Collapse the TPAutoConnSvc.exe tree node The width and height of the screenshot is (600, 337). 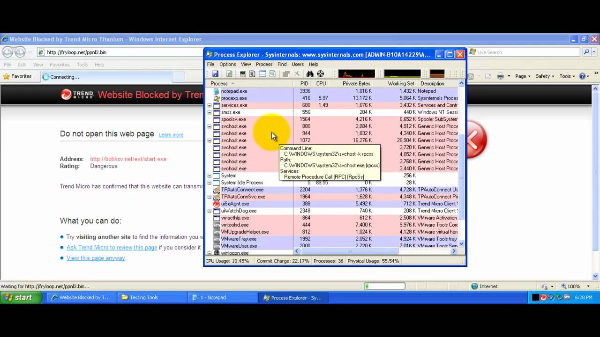pos(210,197)
